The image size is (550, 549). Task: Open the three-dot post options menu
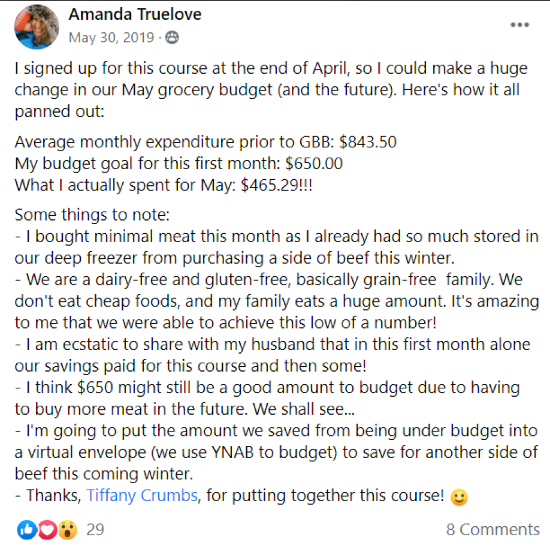click(519, 25)
